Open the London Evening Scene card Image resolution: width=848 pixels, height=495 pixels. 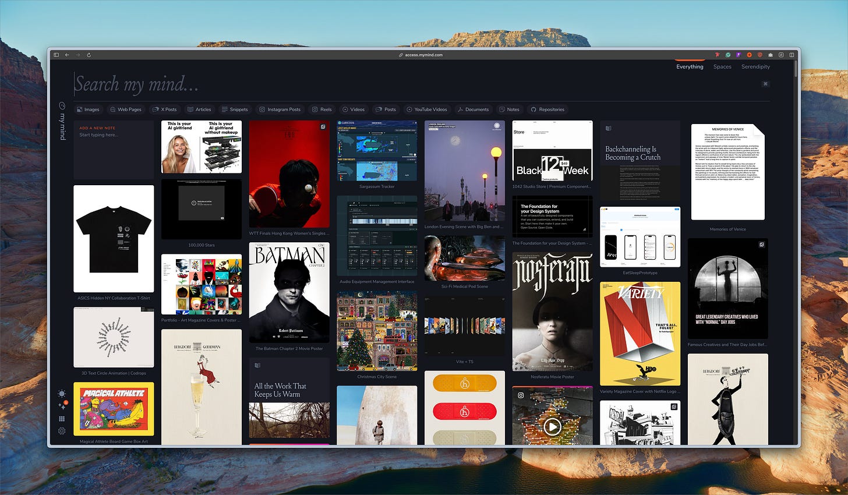tap(465, 171)
